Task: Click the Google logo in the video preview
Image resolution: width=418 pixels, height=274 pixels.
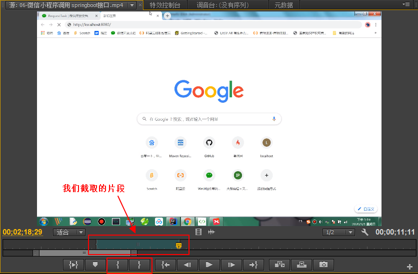Action: pyautogui.click(x=209, y=91)
